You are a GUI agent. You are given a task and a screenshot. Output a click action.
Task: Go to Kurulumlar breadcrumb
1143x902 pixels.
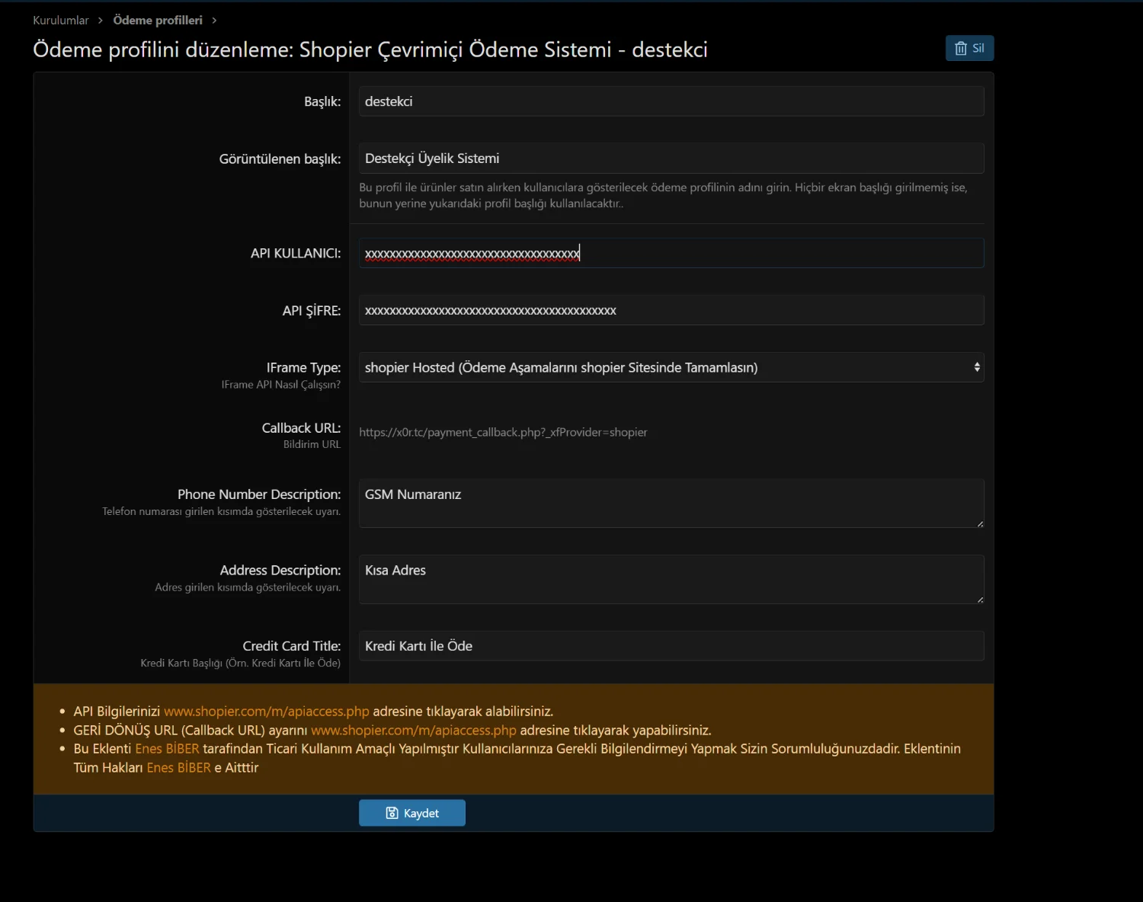click(x=61, y=21)
